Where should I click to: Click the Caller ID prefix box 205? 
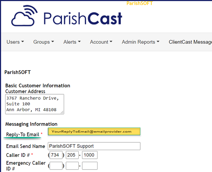[x=72, y=155]
